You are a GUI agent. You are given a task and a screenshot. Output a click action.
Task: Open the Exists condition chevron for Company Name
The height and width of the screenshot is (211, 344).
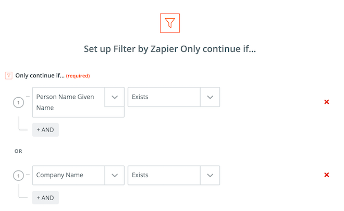[x=210, y=175]
